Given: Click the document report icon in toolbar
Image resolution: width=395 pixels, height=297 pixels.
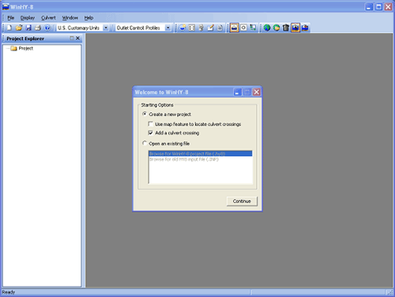Looking at the screenshot, I should tap(220, 28).
